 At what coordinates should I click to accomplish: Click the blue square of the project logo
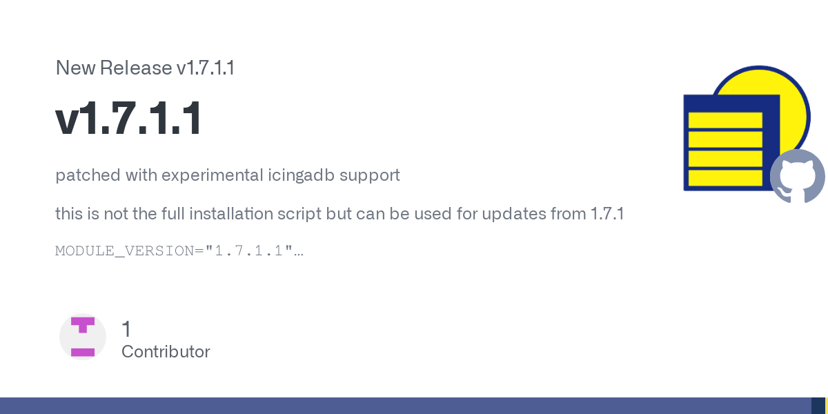click(x=731, y=143)
